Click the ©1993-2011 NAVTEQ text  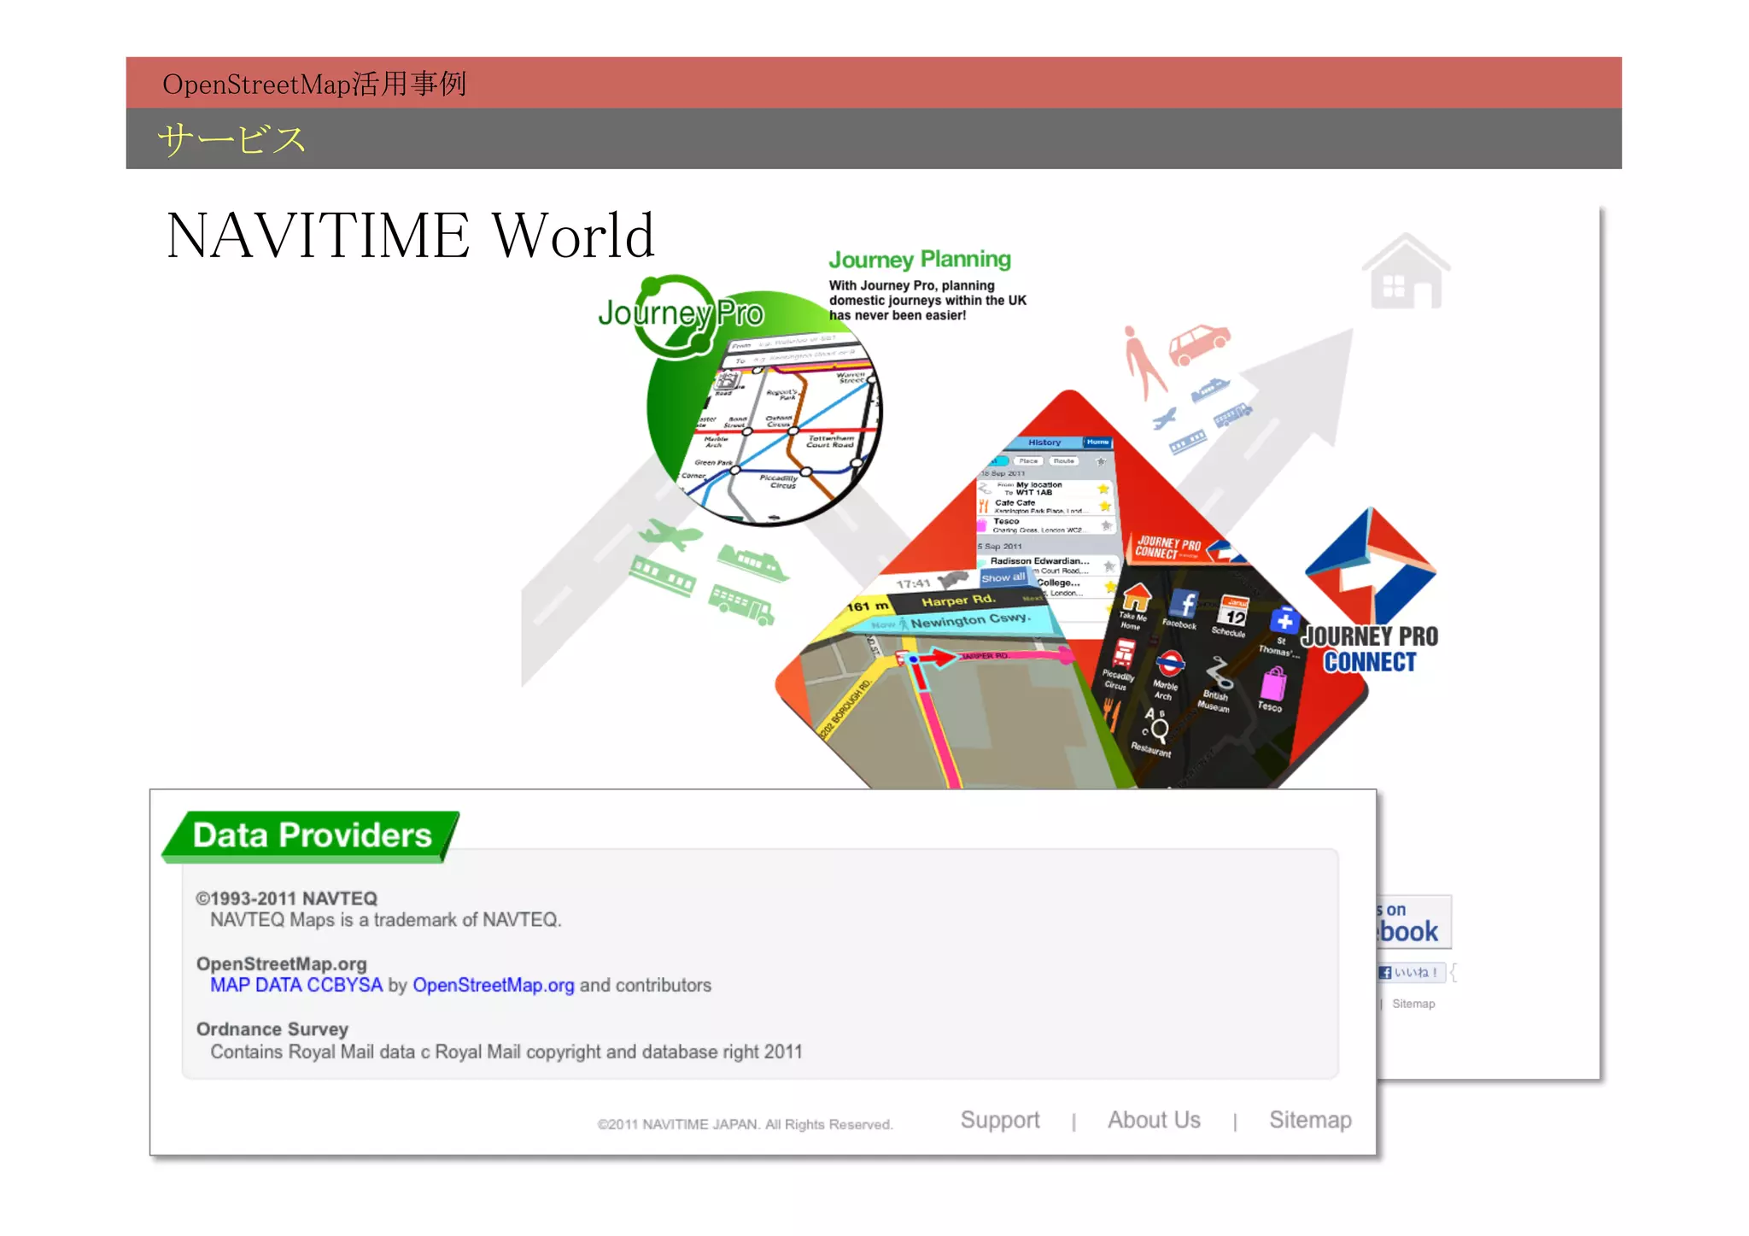click(287, 899)
